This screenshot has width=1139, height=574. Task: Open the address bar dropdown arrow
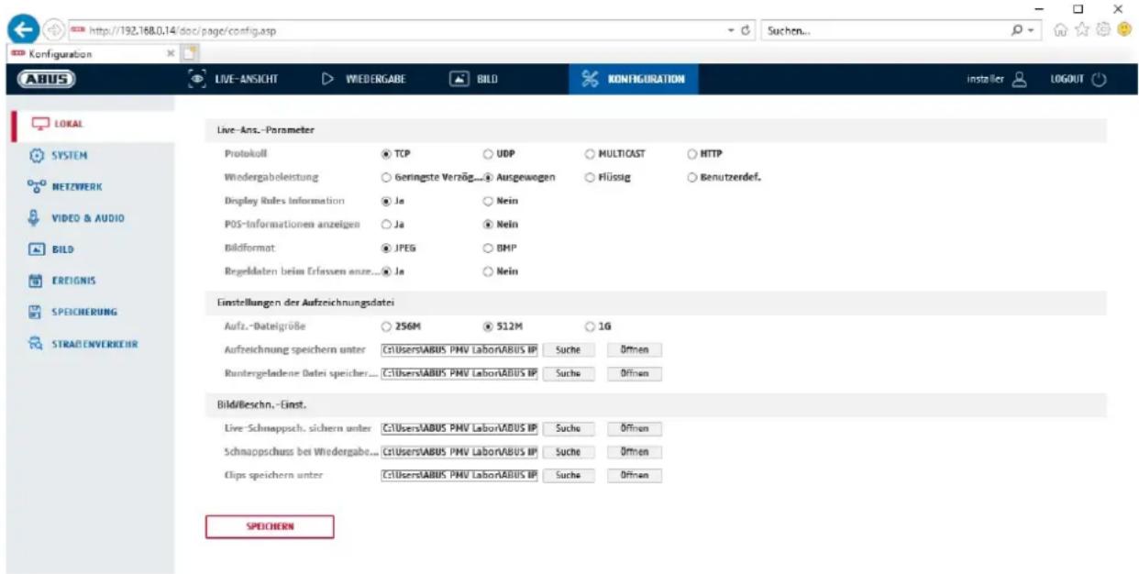click(x=731, y=30)
